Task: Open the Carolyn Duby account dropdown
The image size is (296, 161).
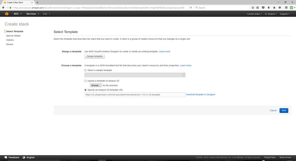Action: (254, 14)
